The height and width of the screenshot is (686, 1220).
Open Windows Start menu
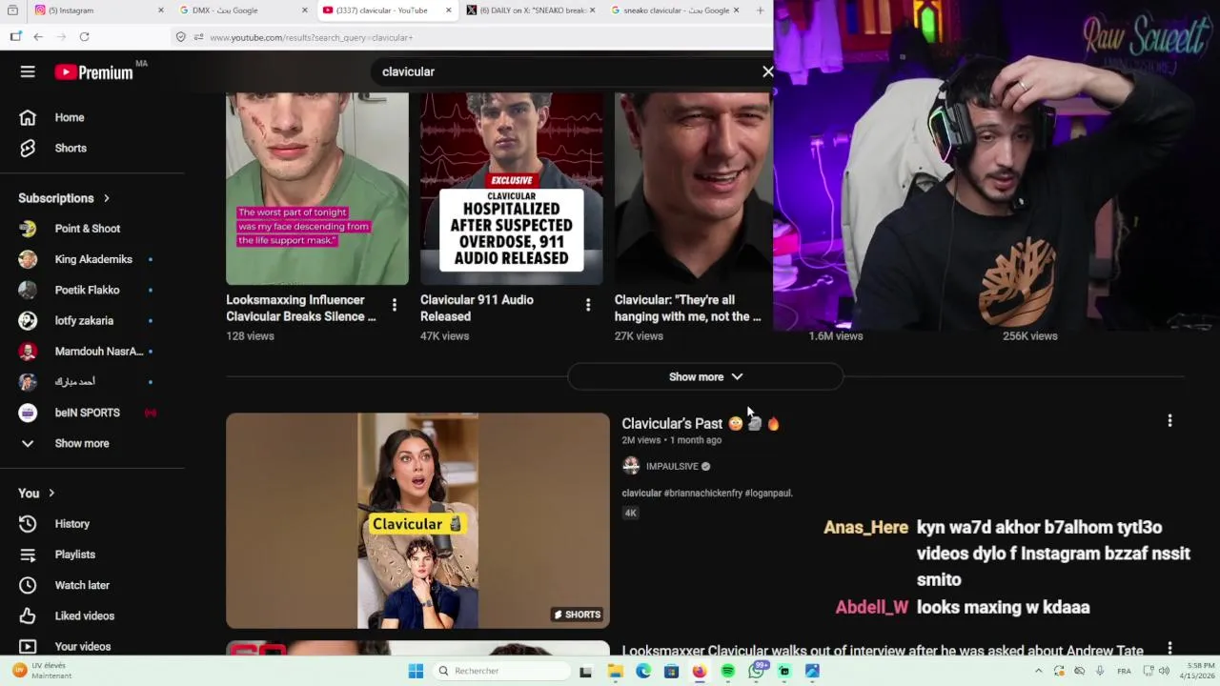[x=416, y=671]
